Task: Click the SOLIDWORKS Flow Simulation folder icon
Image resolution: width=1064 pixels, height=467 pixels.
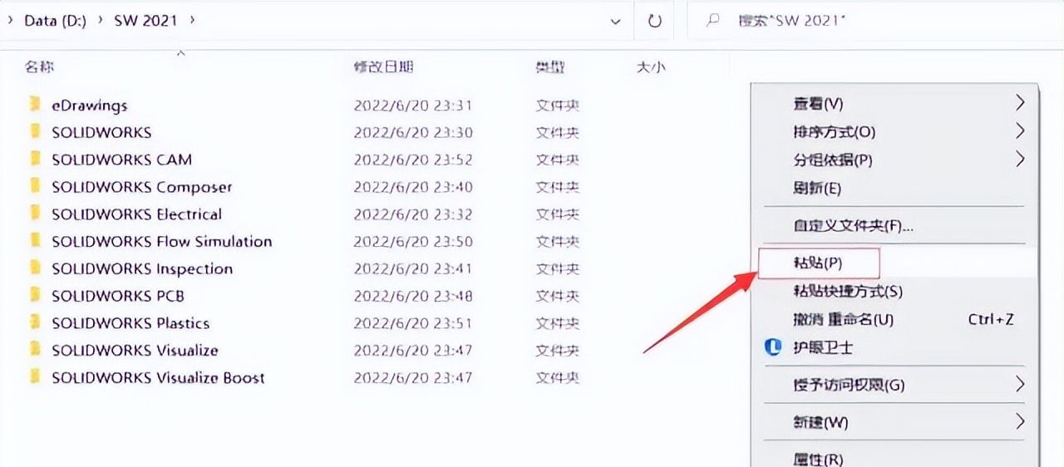Action: tap(35, 241)
